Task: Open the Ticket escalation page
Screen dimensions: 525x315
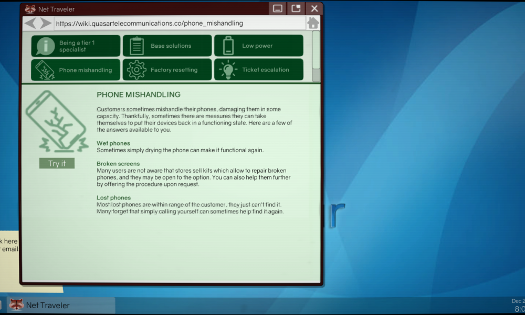Action: [258, 70]
